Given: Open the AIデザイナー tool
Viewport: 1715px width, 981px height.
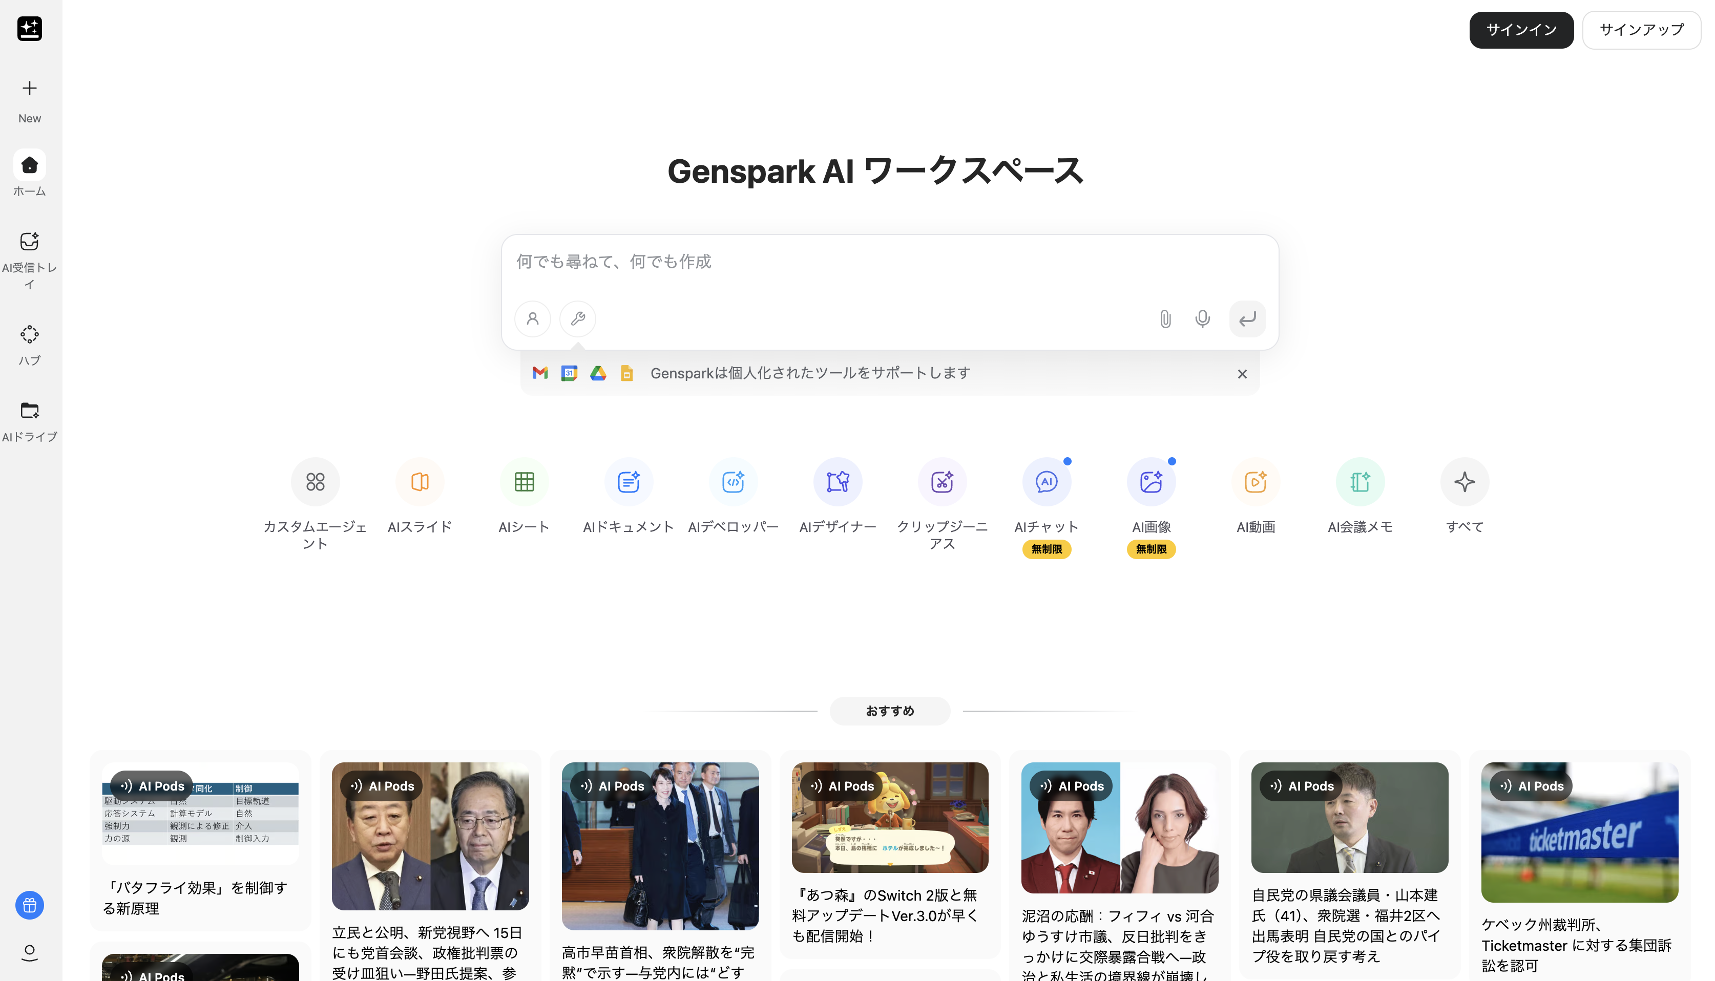Looking at the screenshot, I should tap(838, 481).
